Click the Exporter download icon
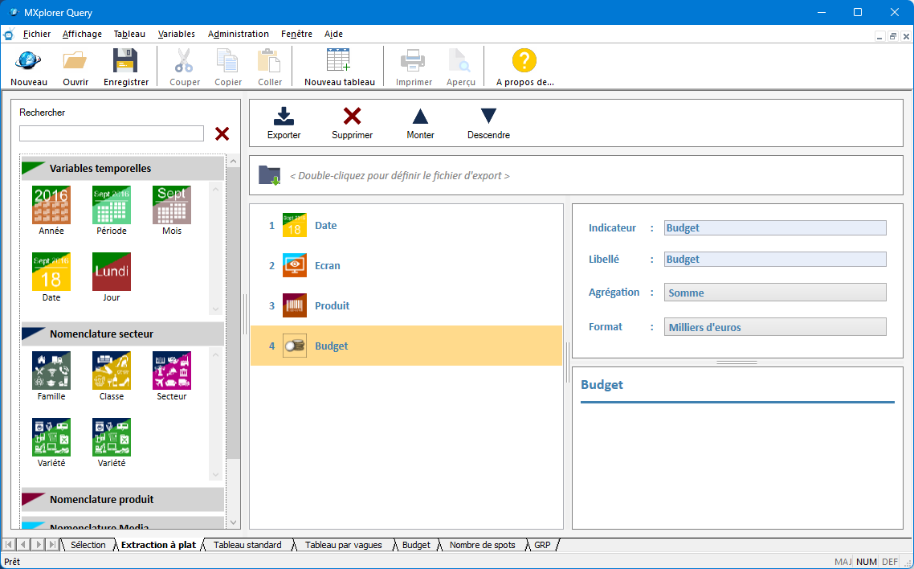914x569 pixels. (284, 116)
